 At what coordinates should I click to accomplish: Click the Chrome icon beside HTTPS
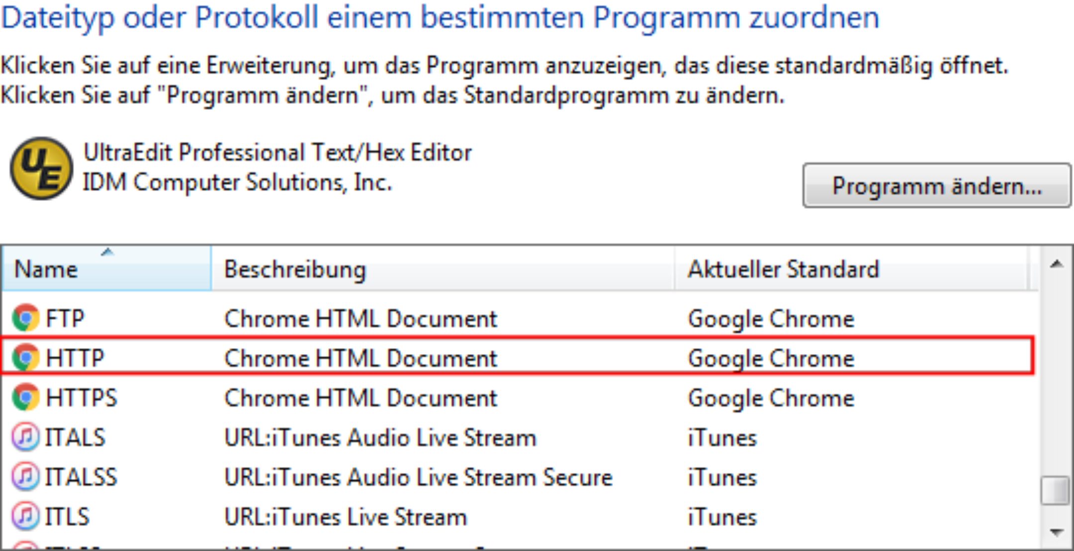coord(26,397)
